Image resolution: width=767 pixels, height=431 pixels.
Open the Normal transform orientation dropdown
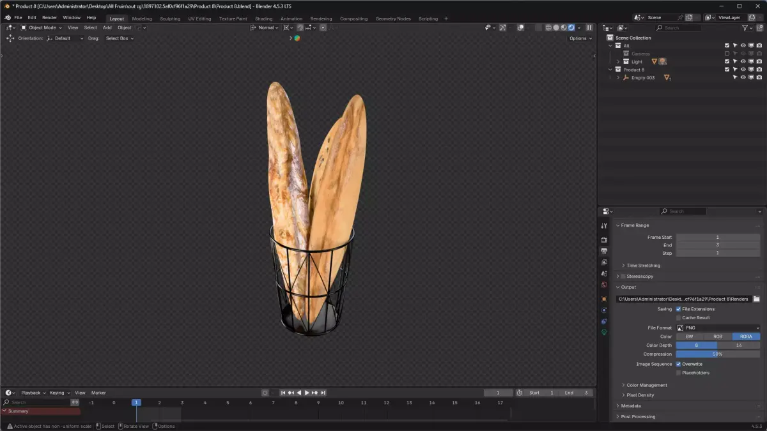[x=265, y=27]
